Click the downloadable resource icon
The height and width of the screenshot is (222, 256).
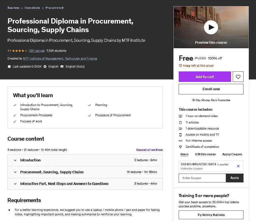click(180, 129)
